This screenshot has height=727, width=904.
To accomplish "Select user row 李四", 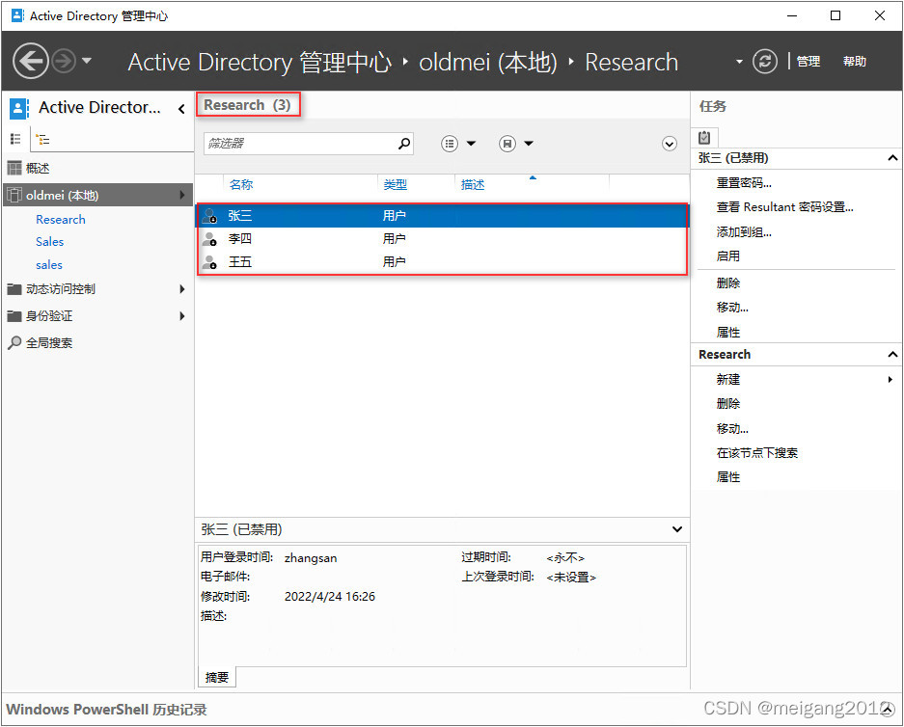I will click(442, 239).
